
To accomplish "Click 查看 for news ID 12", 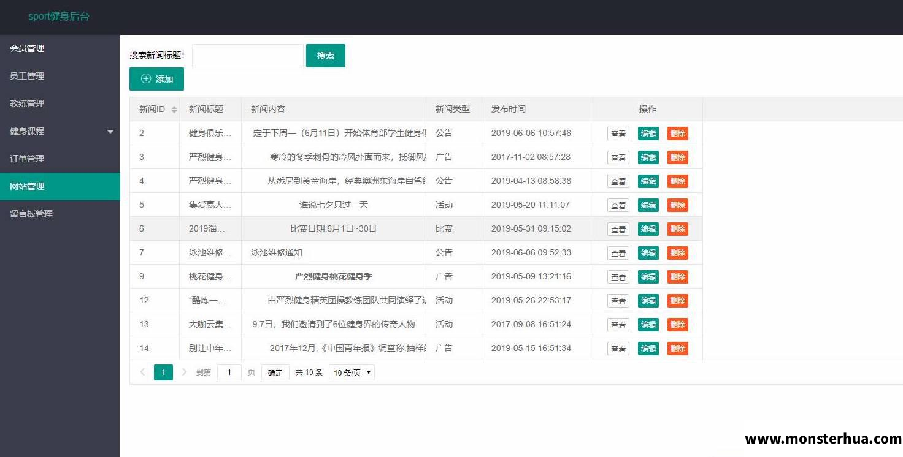I will tap(618, 301).
